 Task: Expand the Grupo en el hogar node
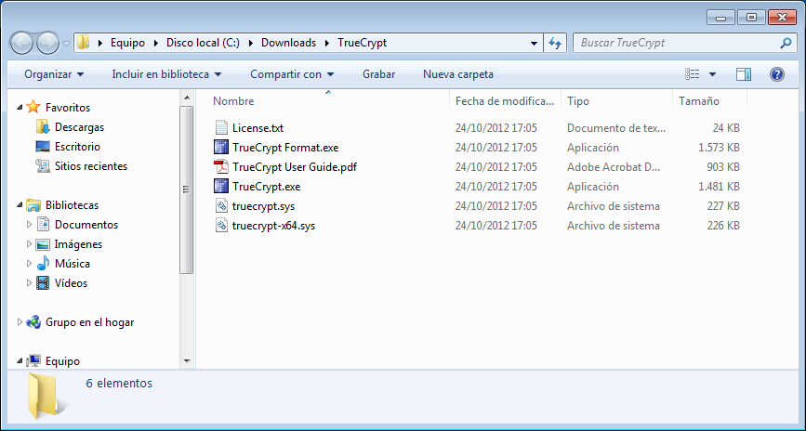tap(20, 322)
